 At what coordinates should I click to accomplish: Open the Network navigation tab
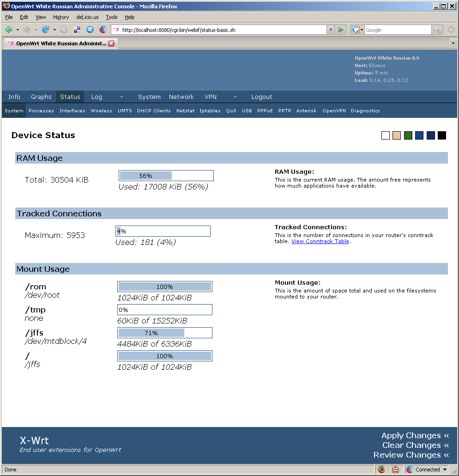pos(181,97)
